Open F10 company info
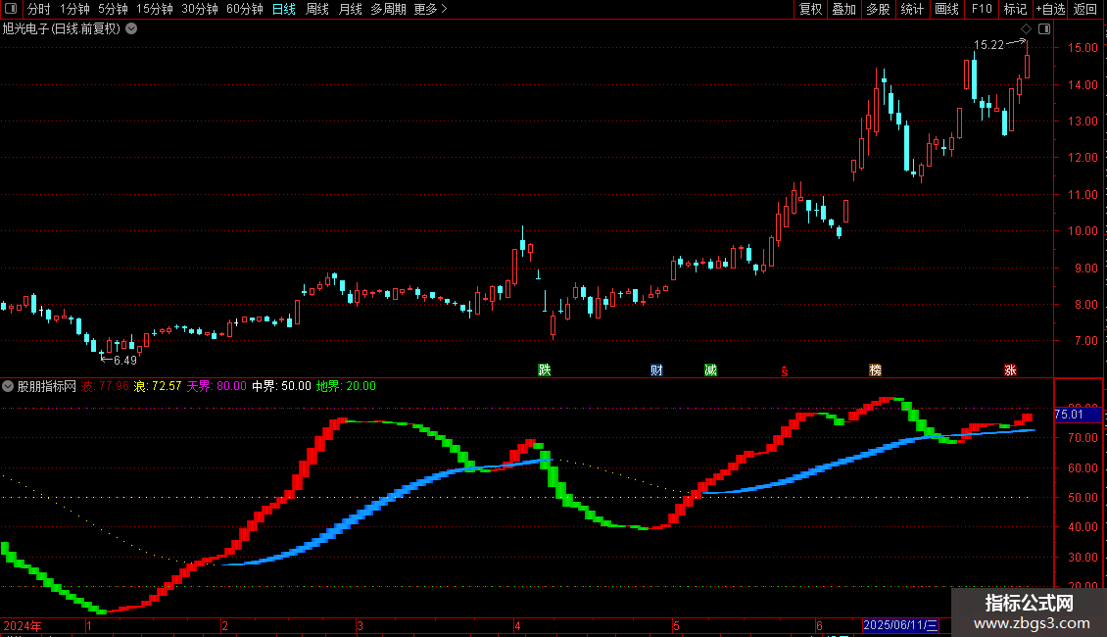This screenshot has width=1107, height=637. [x=982, y=9]
